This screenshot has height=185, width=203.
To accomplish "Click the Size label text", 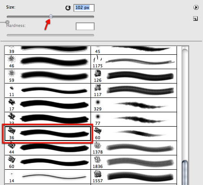I will tap(11, 7).
